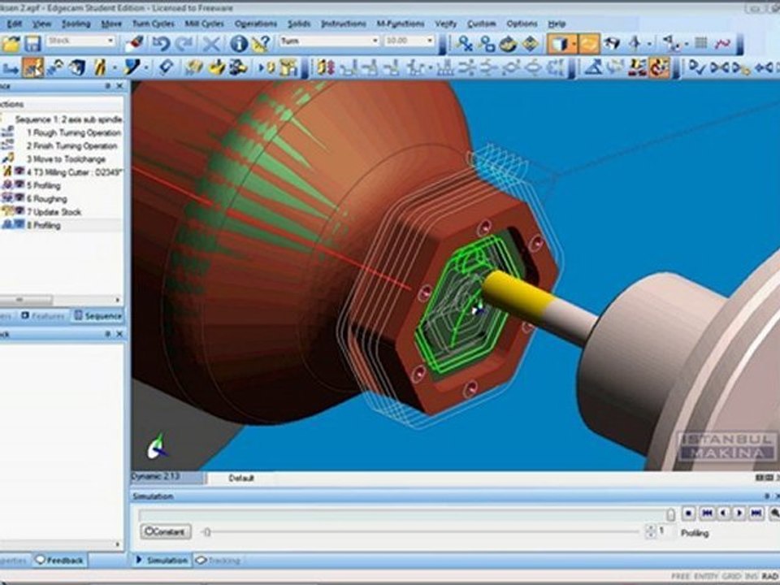Click the yellow arrow down tool icon
780x585 pixels.
(x=216, y=67)
